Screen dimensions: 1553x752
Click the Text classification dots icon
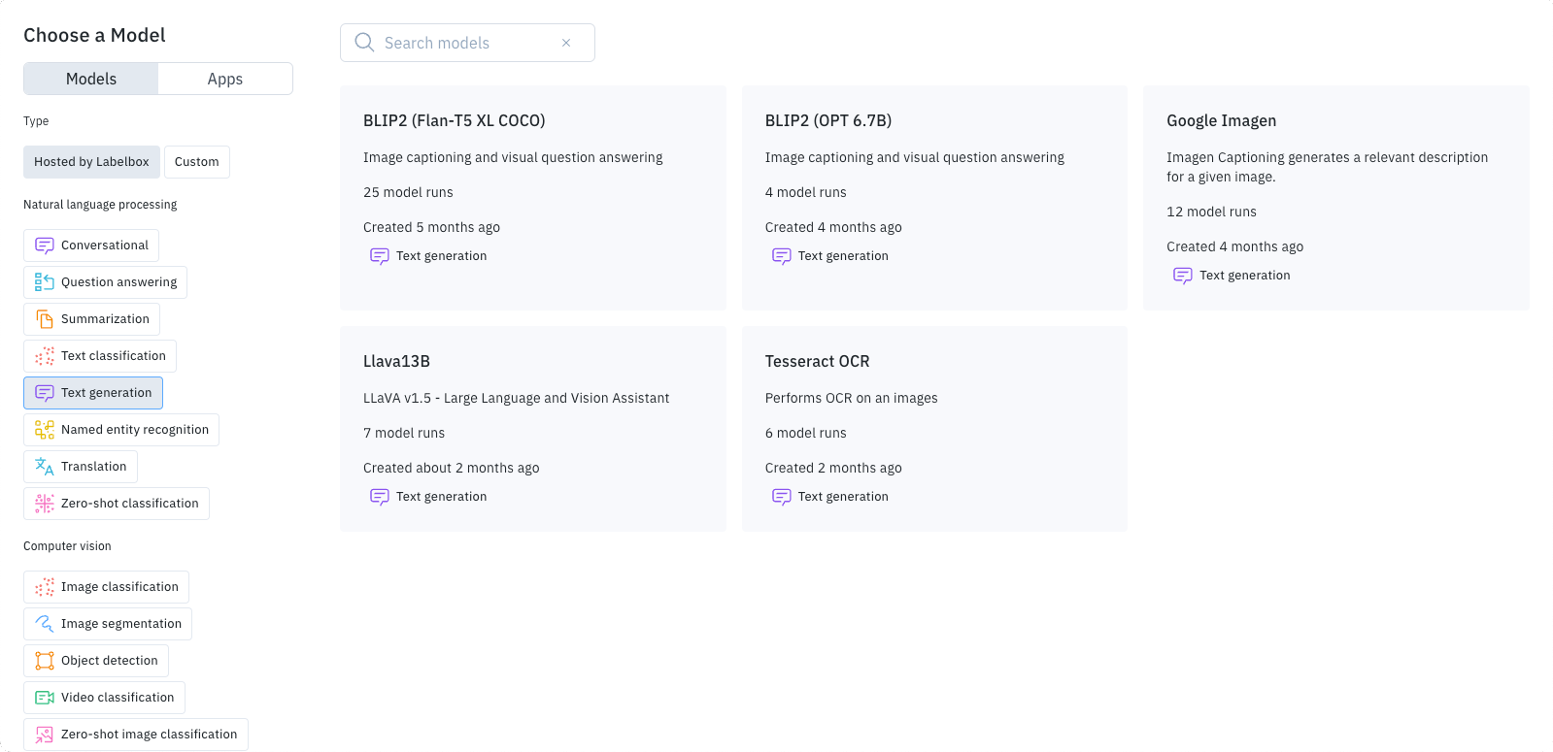(45, 356)
